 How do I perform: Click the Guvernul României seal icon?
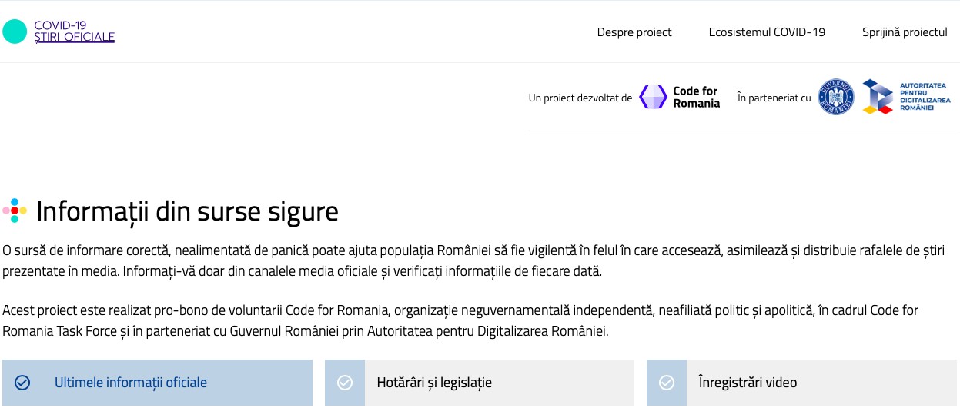point(836,98)
